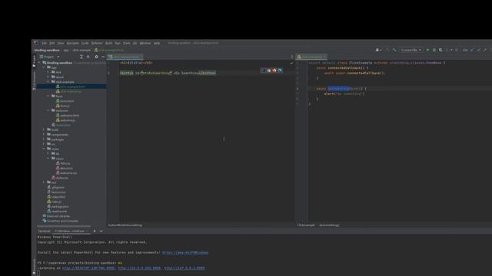The height and width of the screenshot is (276, 492).
Task: Start debugging with the bug icon
Action: tap(434, 50)
